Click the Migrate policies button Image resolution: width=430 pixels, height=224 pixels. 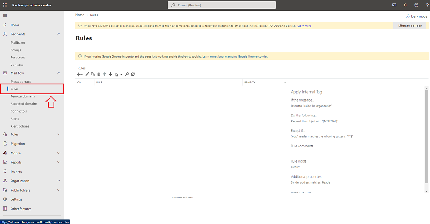(410, 26)
